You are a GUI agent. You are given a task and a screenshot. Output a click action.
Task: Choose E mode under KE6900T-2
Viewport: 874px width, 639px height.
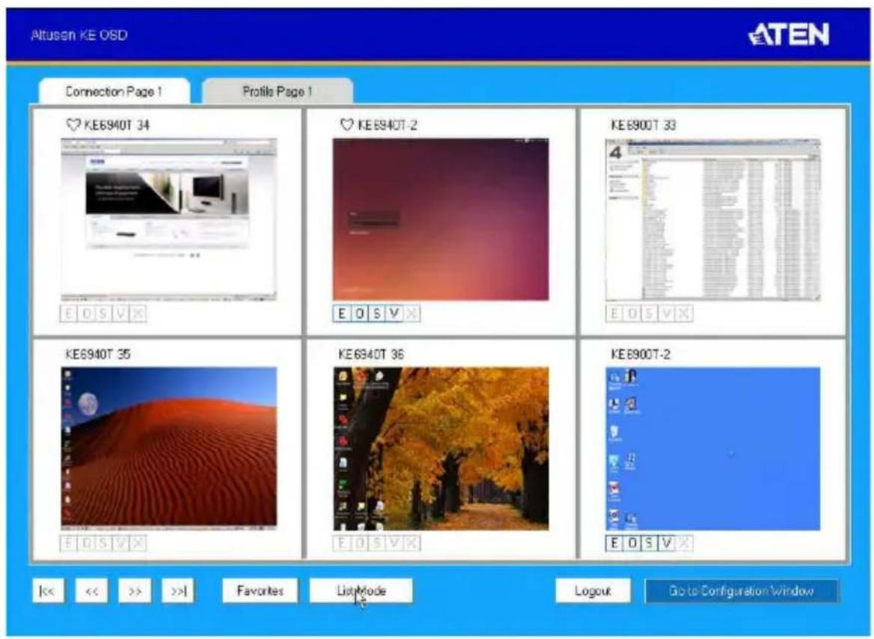pos(614,542)
